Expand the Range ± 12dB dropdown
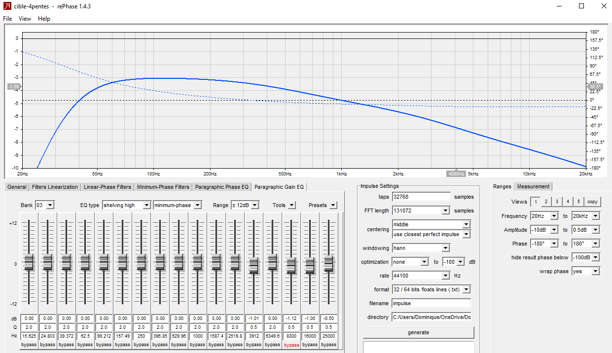Image resolution: width=612 pixels, height=353 pixels. [255, 205]
